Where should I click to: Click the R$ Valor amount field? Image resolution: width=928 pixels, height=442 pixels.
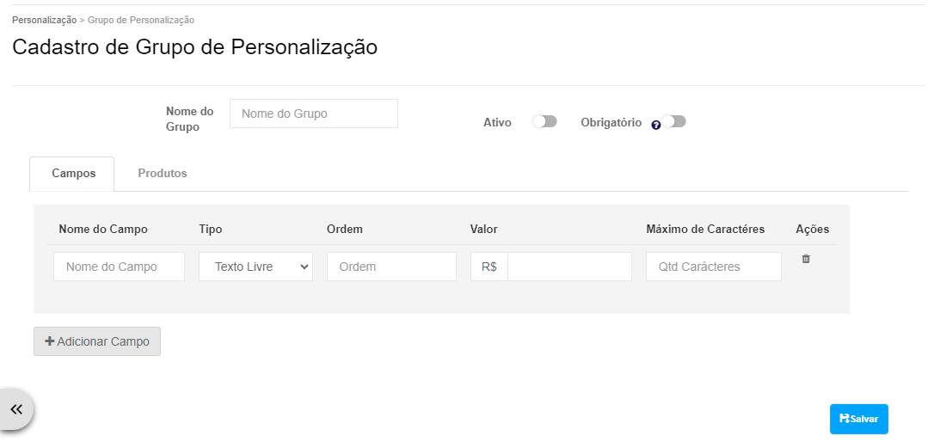pos(569,267)
